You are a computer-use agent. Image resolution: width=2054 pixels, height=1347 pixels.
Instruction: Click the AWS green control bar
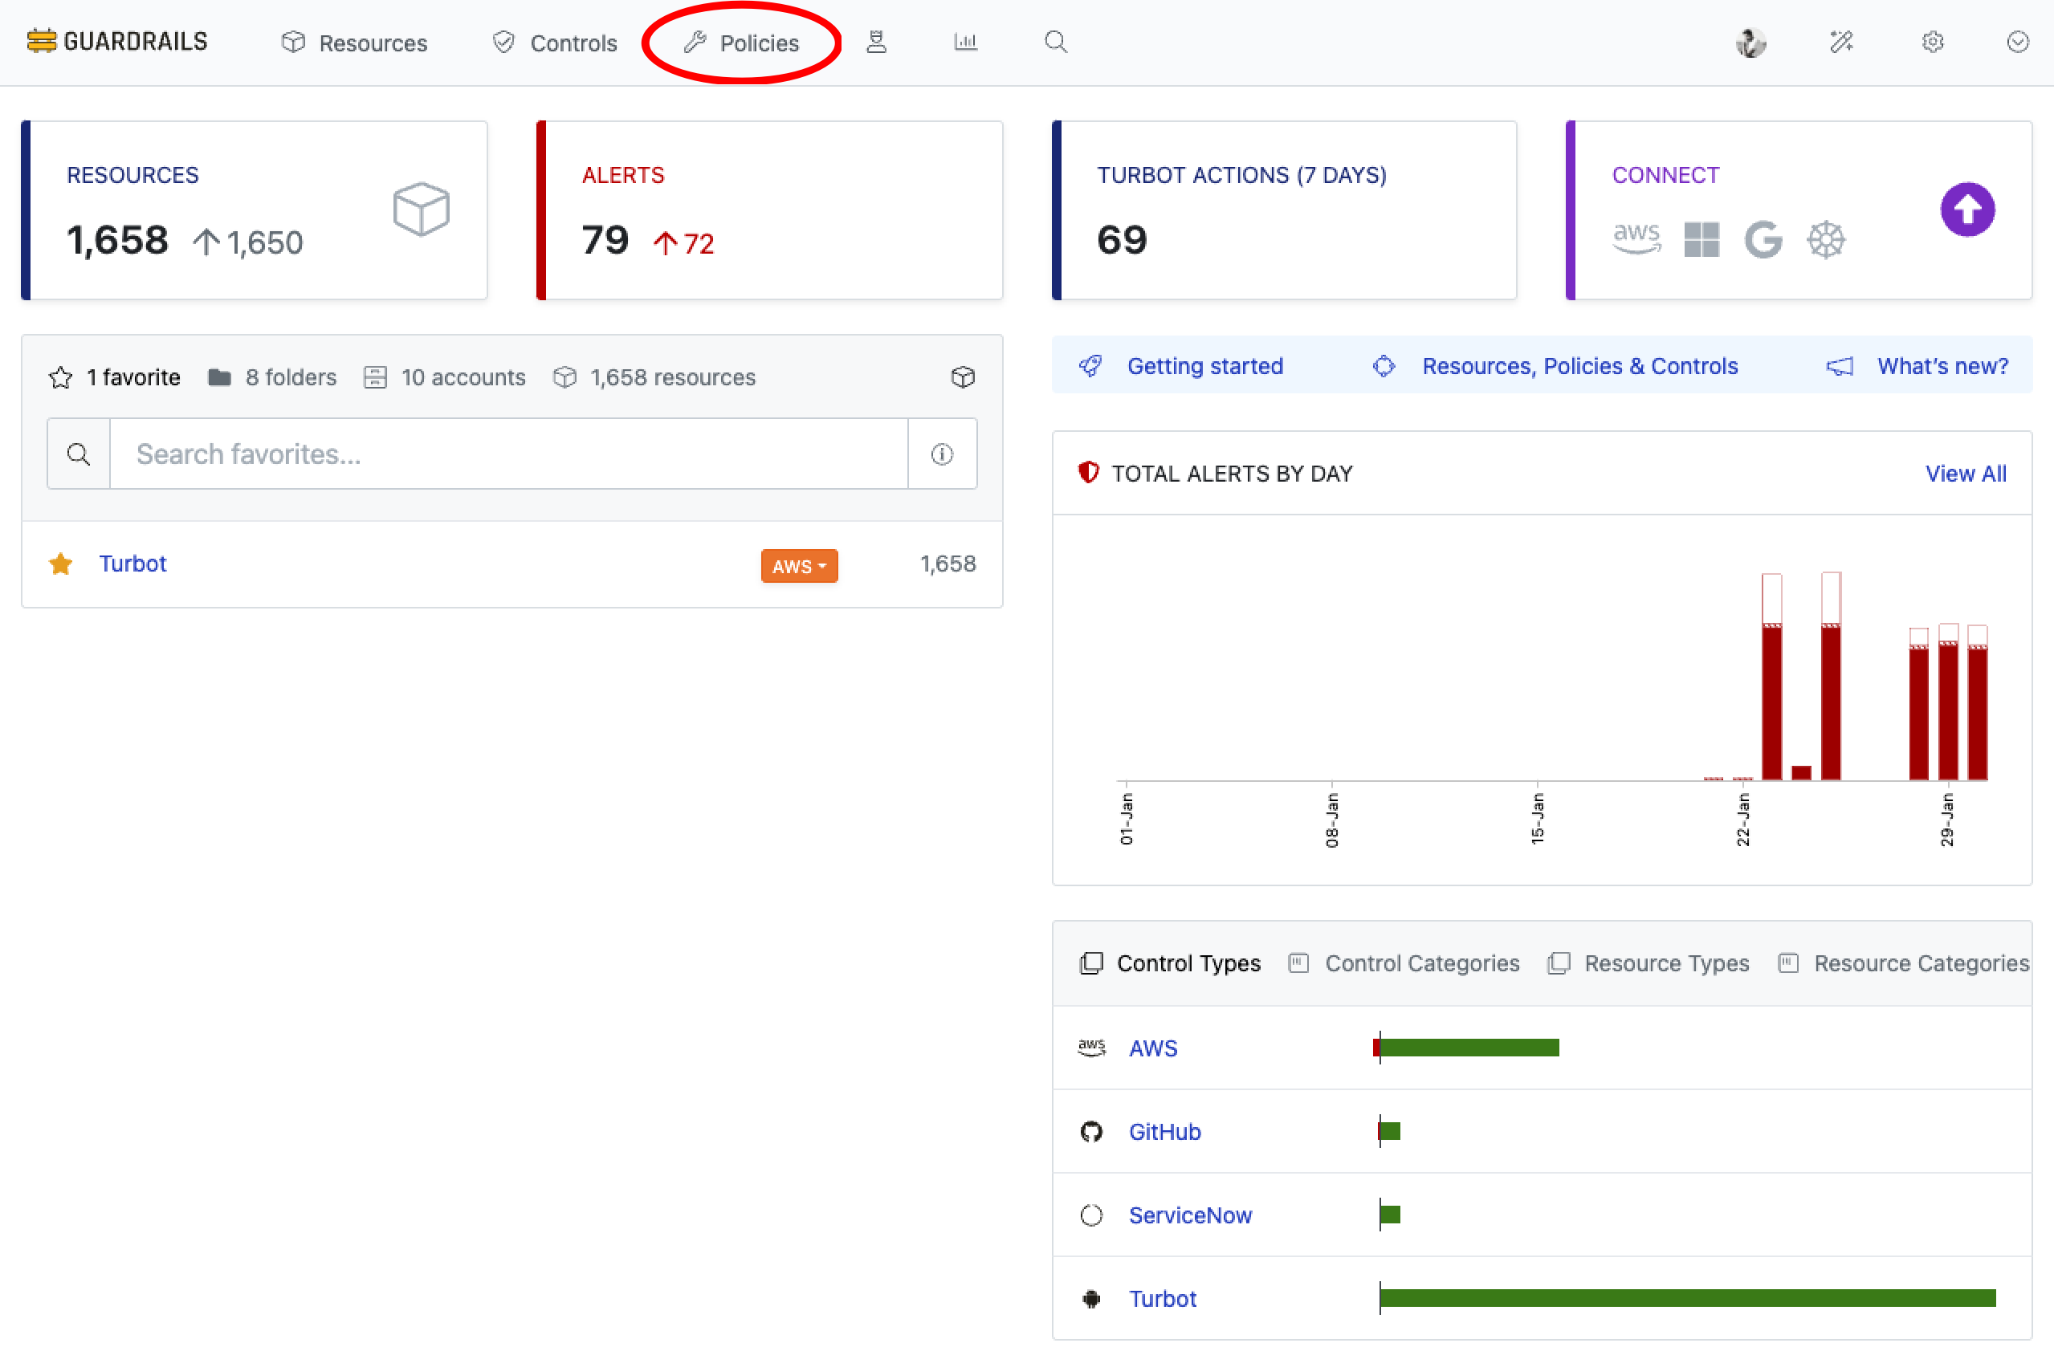[x=1469, y=1048]
